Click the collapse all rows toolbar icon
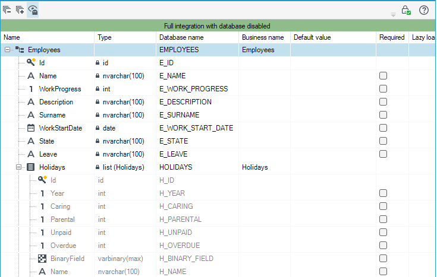Screen dimensions: 437x277 (7, 10)
